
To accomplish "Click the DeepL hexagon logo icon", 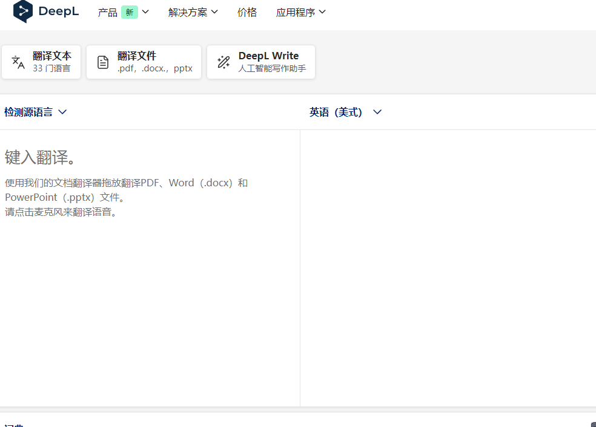I will [23, 11].
